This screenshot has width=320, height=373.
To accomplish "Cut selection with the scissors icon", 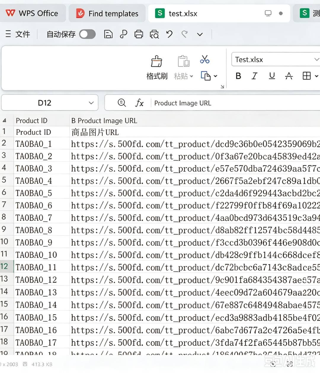I will point(205,59).
